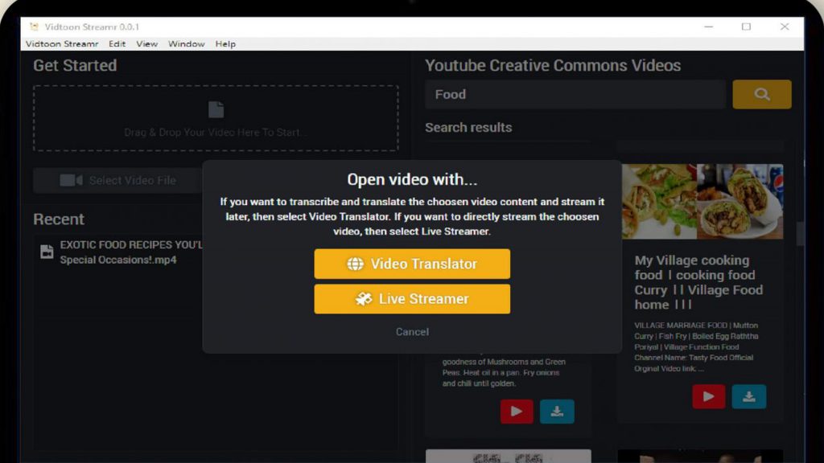Click the yellow search magnifier button
This screenshot has width=824, height=463.
click(762, 95)
